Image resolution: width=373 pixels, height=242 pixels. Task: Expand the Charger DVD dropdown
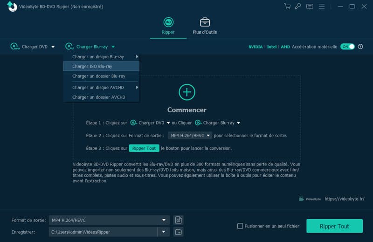click(53, 47)
